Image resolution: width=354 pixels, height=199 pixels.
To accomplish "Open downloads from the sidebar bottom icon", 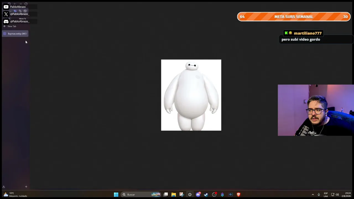I will click(x=4, y=187).
